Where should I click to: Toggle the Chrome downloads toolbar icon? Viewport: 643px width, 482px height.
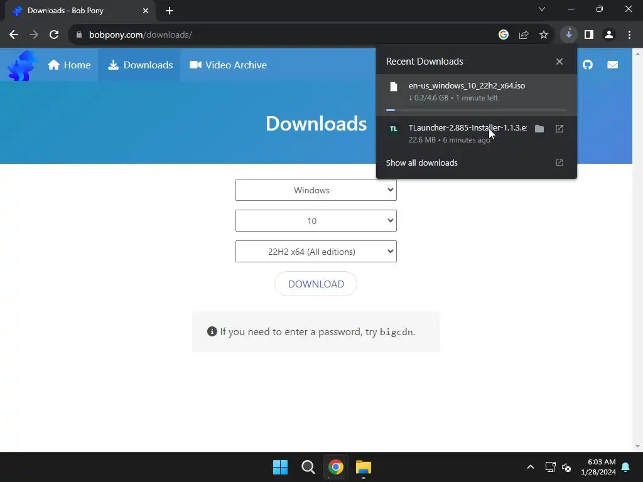(569, 35)
